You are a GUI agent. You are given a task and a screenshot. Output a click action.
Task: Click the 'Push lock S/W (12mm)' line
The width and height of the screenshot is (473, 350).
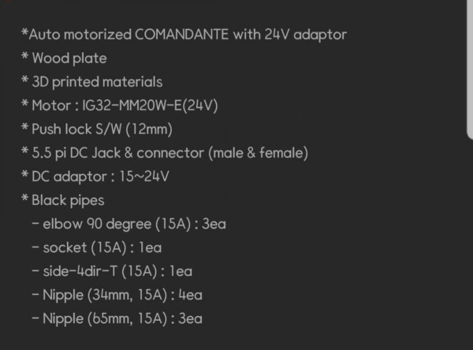tap(97, 129)
